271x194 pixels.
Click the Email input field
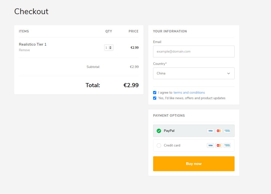point(193,52)
